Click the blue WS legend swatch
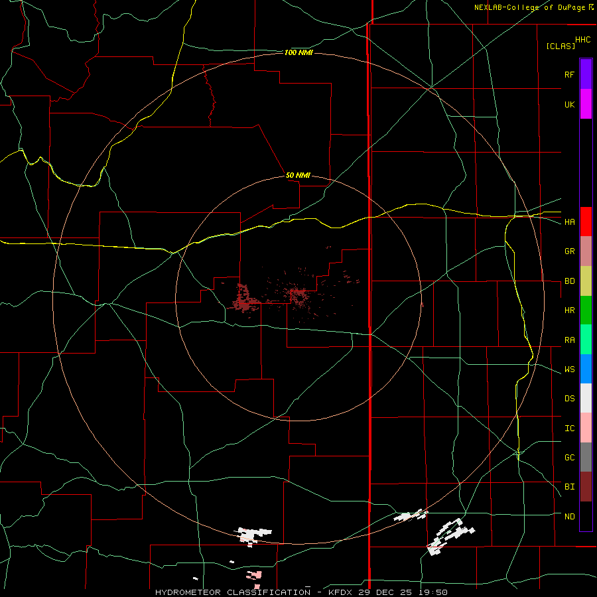Screen dimensions: 597x597 (586, 369)
